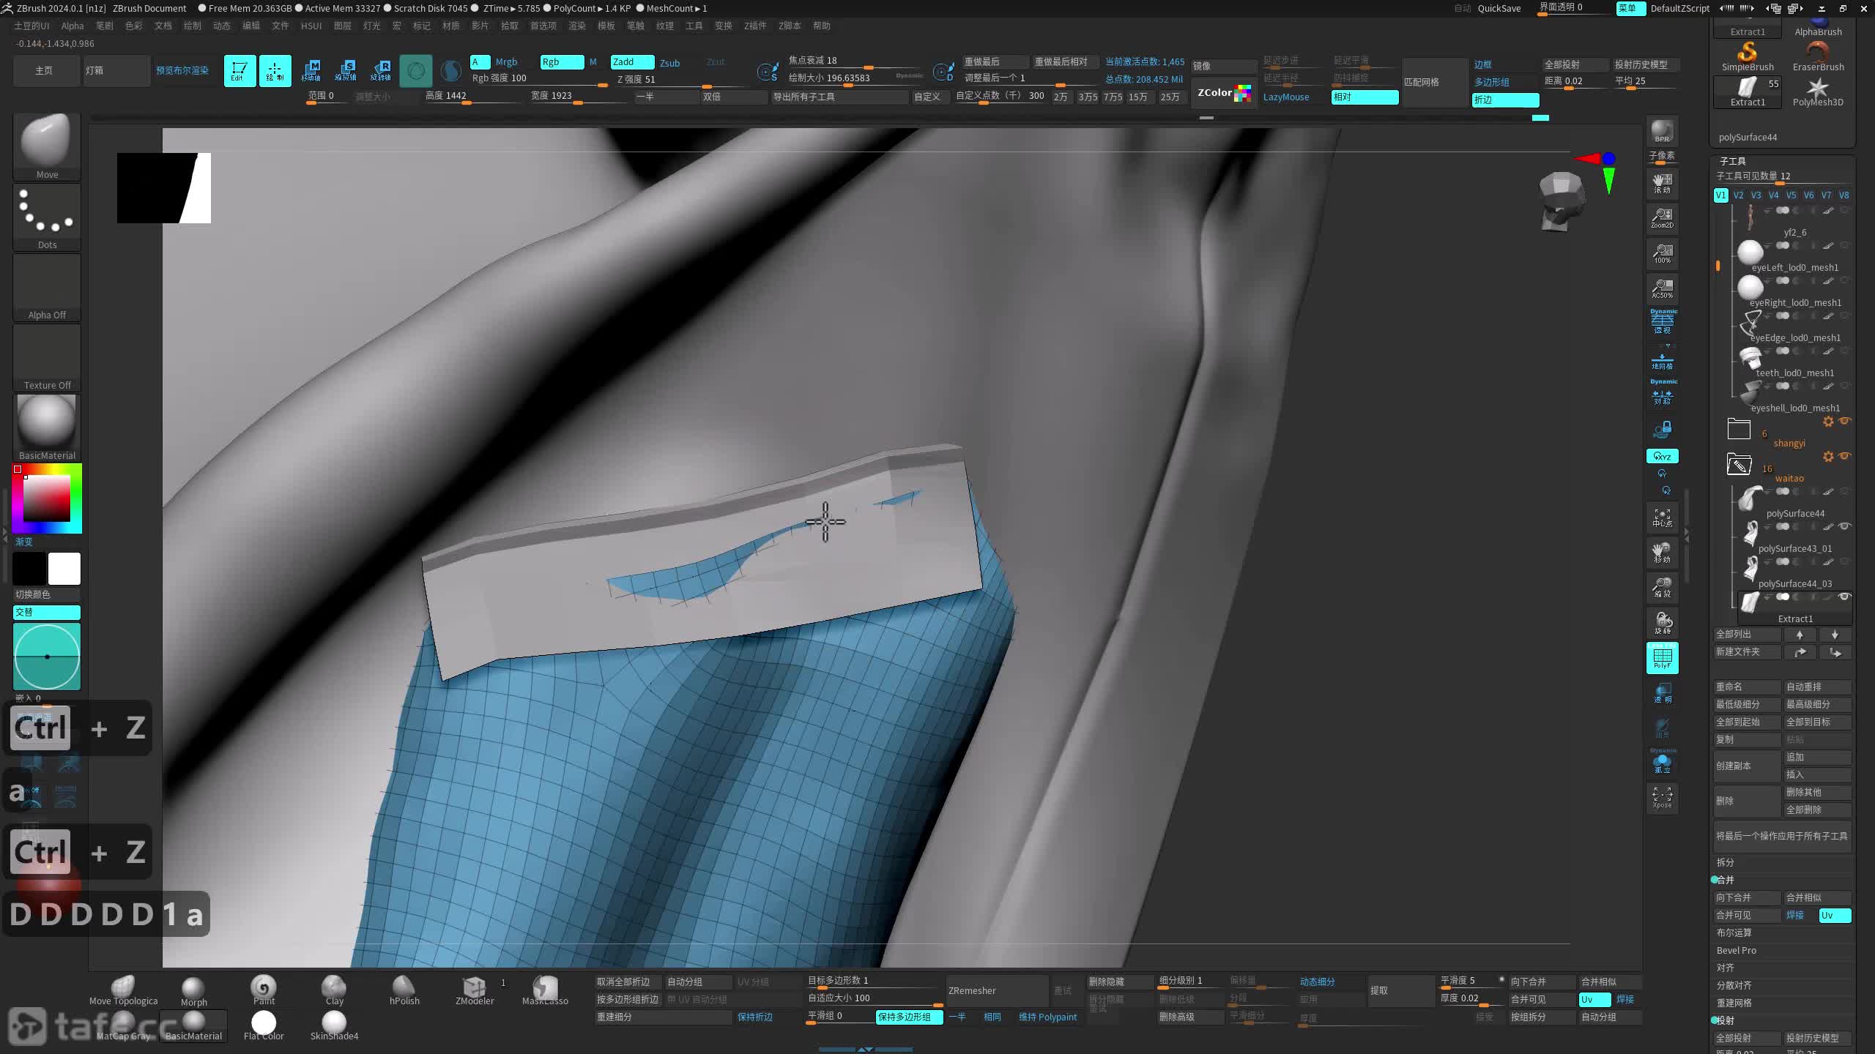Select the Move Topological brush
This screenshot has width=1875, height=1054.
point(123,991)
